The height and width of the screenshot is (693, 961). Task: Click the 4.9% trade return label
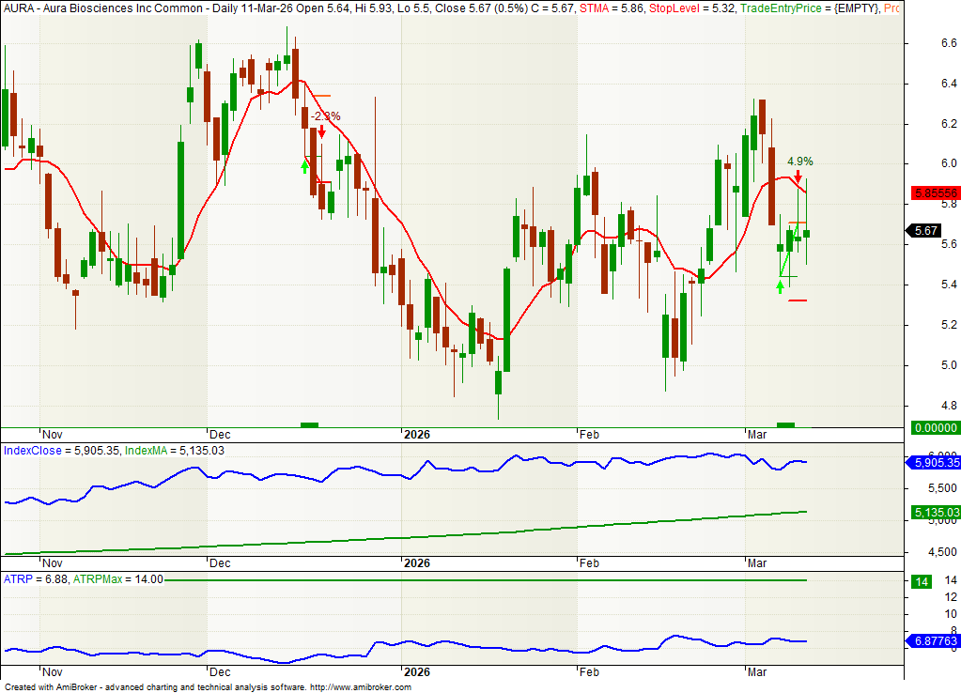coord(799,161)
